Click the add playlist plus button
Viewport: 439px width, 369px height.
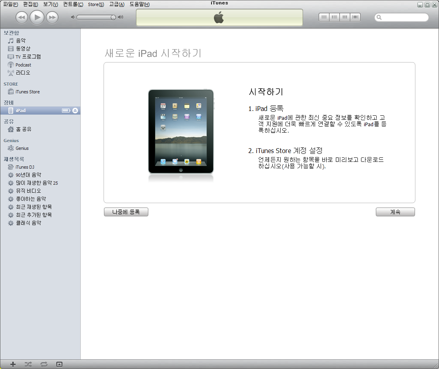(13, 365)
